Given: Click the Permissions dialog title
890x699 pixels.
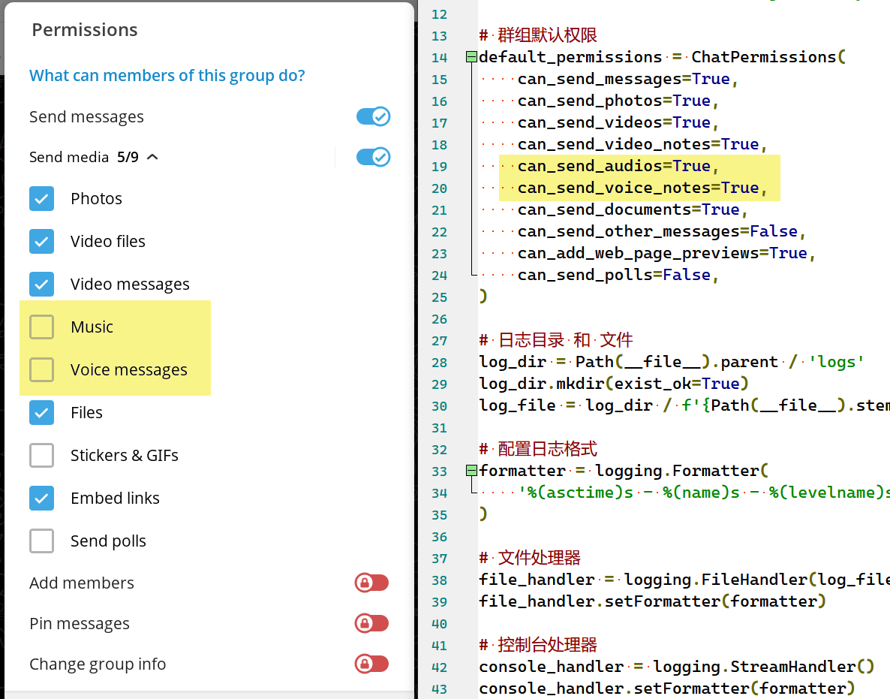Looking at the screenshot, I should pos(85,30).
